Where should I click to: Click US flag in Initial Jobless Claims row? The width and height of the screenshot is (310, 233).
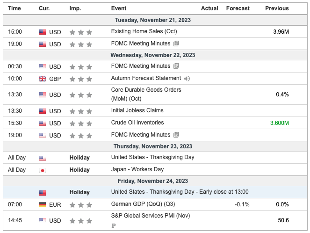pos(43,111)
